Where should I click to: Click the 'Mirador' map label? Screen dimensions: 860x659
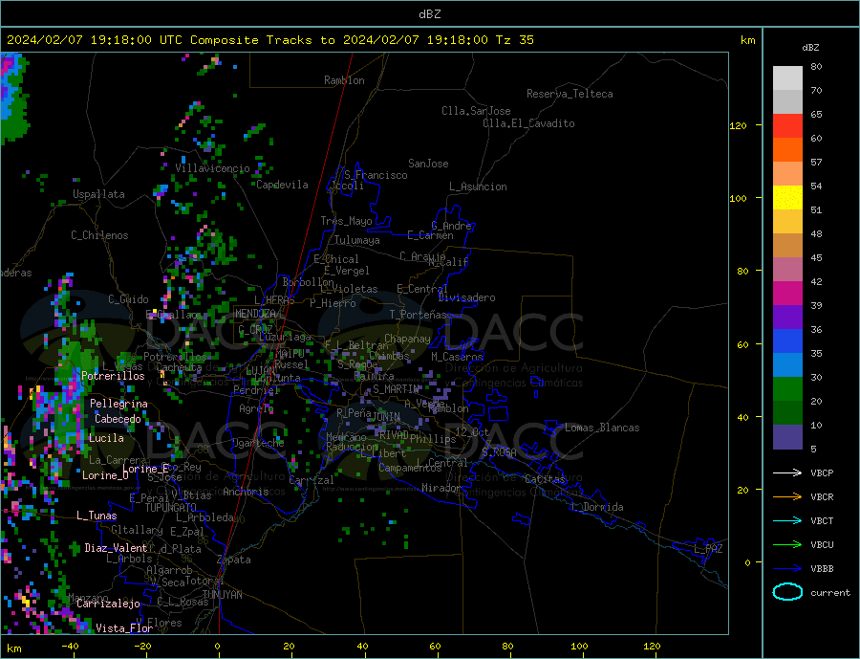[441, 488]
